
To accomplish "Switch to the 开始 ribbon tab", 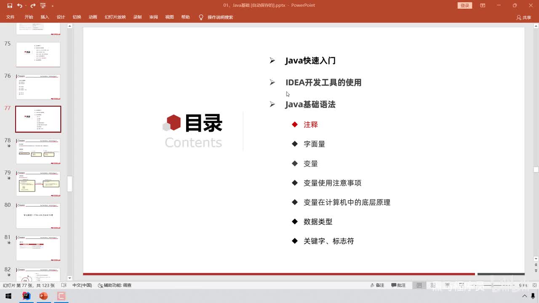I will [x=29, y=17].
